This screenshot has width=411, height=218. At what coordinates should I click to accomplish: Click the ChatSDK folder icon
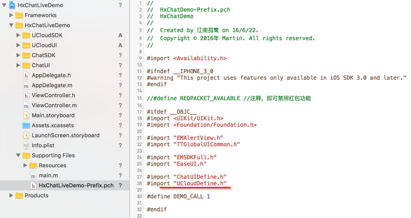(x=26, y=55)
